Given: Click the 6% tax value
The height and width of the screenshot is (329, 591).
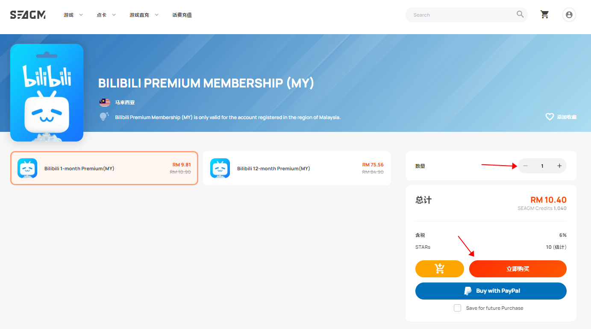Looking at the screenshot, I should point(563,235).
